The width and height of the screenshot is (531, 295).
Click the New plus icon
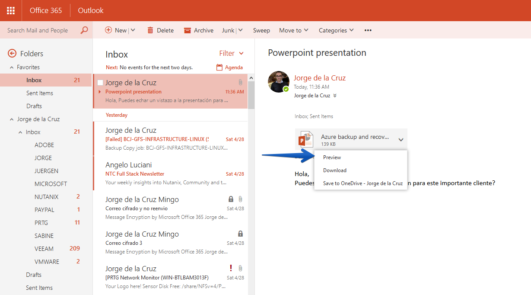click(x=108, y=30)
